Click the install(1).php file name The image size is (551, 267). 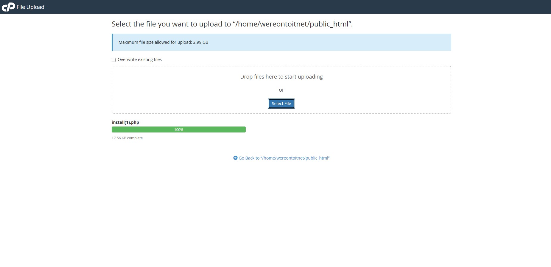[x=125, y=122]
